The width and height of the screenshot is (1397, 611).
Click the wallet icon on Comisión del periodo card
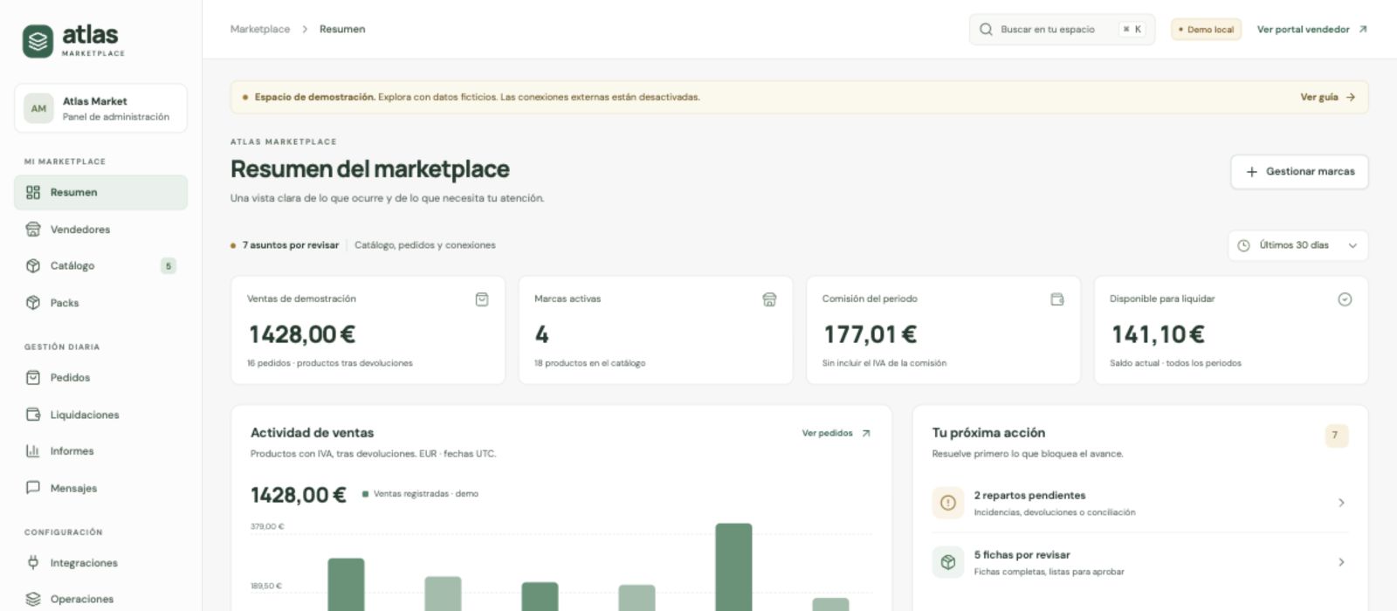click(1057, 299)
